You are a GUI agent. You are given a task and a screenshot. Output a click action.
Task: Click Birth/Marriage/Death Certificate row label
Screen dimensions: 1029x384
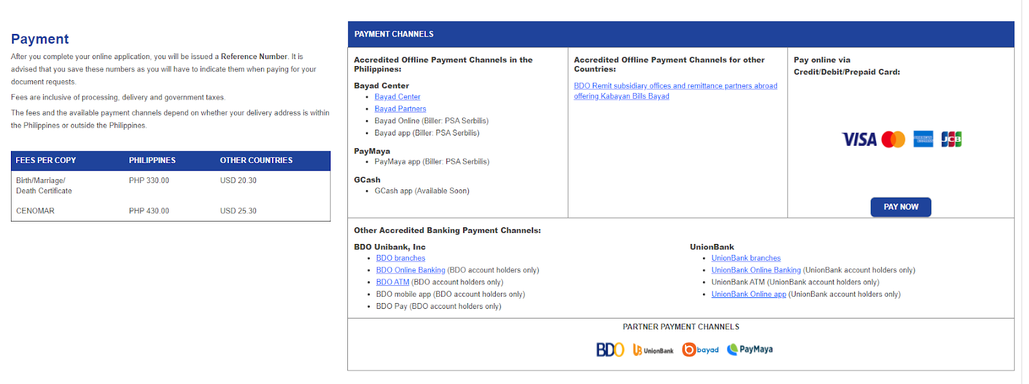44,186
